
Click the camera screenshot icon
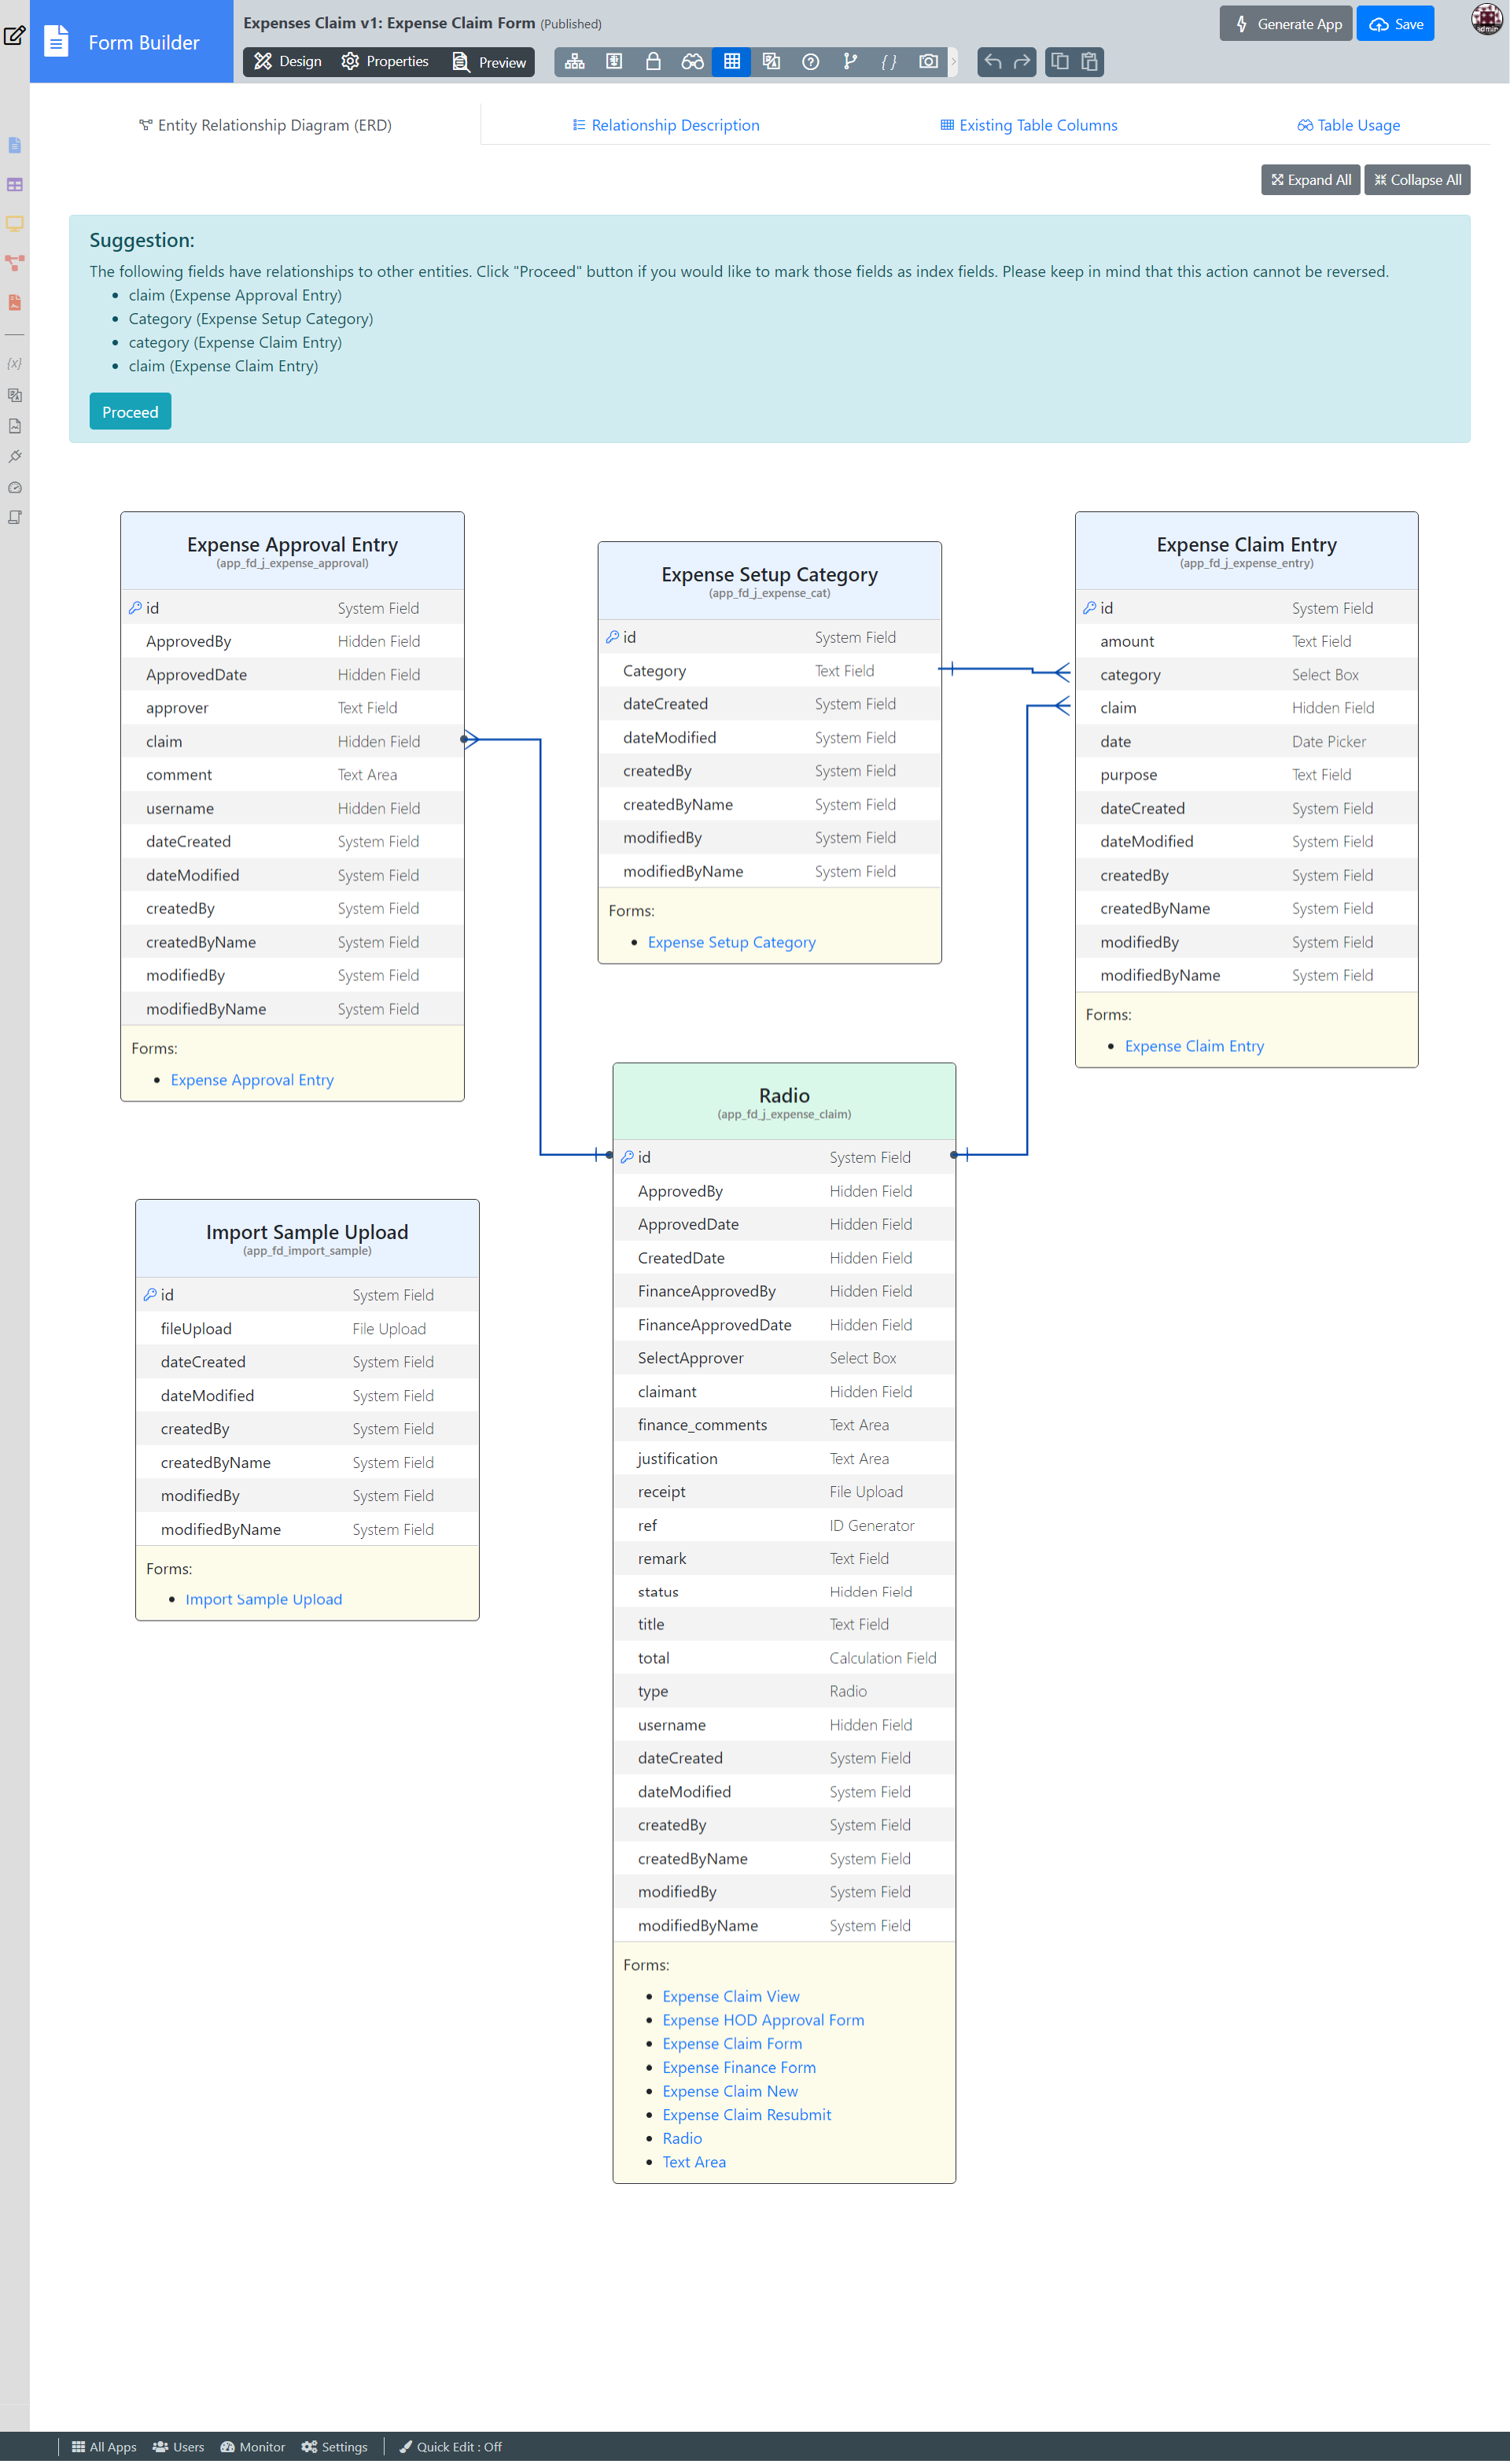(928, 62)
